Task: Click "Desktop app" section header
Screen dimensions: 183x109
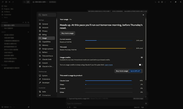Action: click(43, 72)
